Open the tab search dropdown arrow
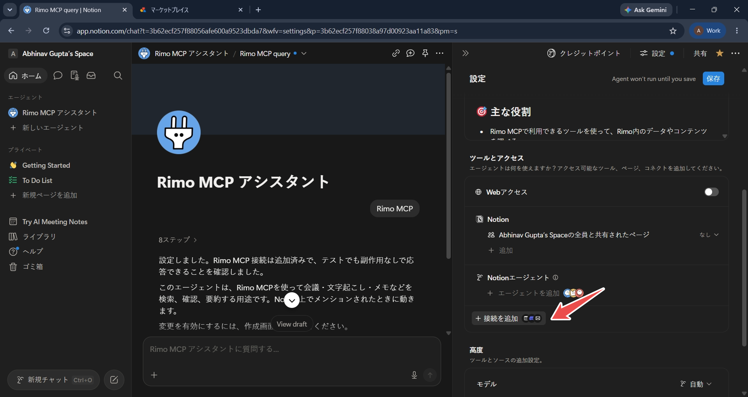The width and height of the screenshot is (748, 397). pos(10,10)
